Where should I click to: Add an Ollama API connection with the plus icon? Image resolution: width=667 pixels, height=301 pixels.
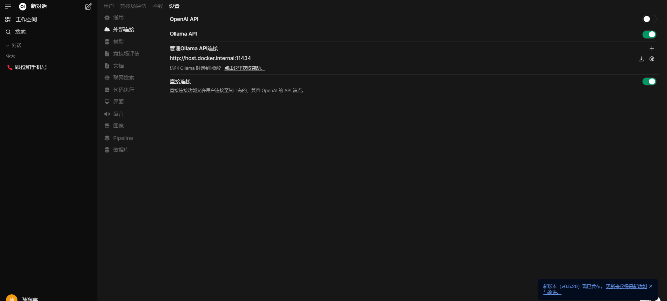pyautogui.click(x=652, y=48)
